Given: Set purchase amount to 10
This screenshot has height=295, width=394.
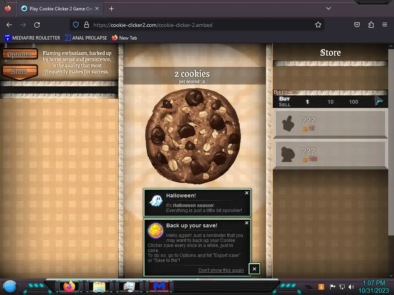Looking at the screenshot, I should (x=331, y=102).
